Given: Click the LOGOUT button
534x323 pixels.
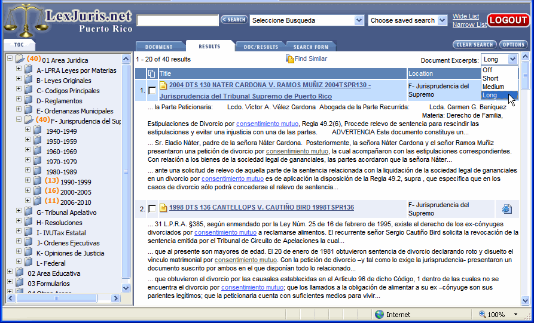Looking at the screenshot, I should pos(508,20).
